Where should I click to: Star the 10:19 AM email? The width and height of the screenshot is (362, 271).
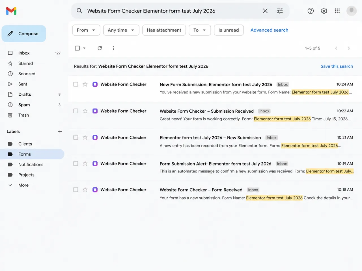point(85,163)
